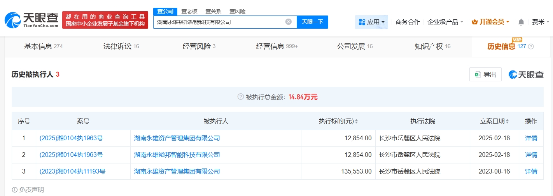Screen dimensions: 553x196
Task: Clear the search box with X icon
Action: [x=288, y=22]
